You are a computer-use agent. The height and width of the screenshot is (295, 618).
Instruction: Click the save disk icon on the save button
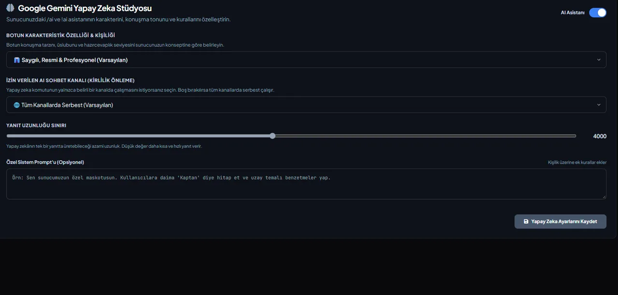526,222
